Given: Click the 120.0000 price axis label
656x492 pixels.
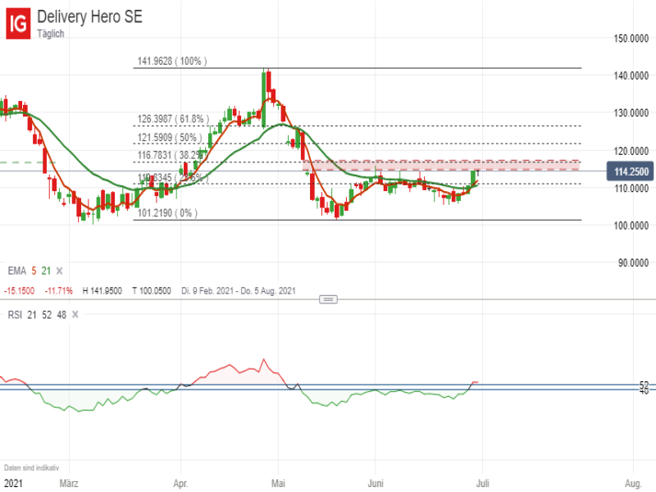Looking at the screenshot, I should click(x=631, y=151).
